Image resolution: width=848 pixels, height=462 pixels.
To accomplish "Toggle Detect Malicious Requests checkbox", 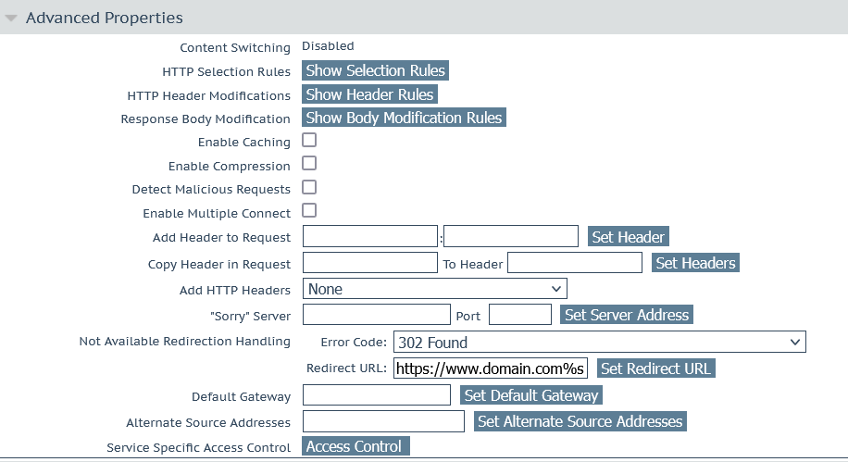I will 309,187.
